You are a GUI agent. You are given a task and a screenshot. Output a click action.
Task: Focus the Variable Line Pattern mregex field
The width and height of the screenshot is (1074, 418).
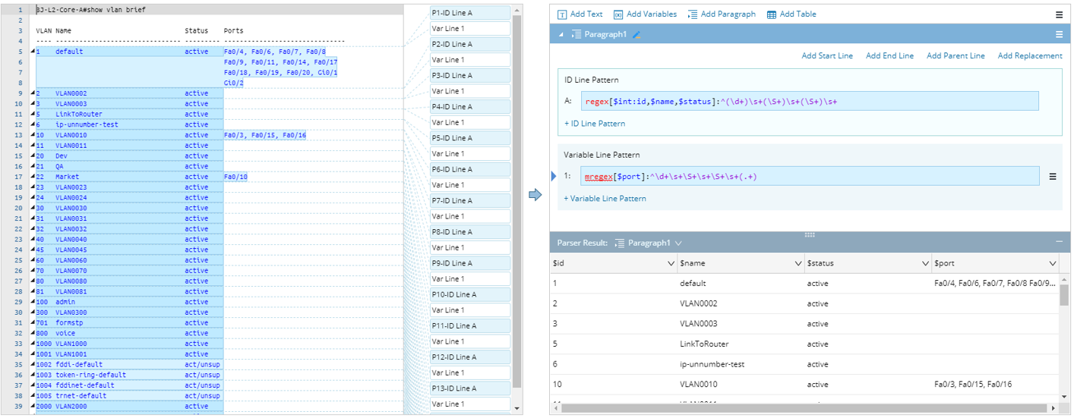coord(809,176)
